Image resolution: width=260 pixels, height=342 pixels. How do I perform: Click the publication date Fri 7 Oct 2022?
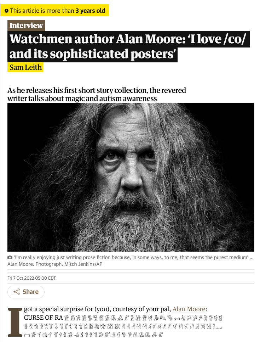(x=31, y=278)
